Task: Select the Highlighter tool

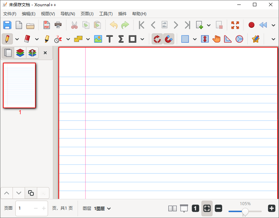Action: tap(47, 39)
